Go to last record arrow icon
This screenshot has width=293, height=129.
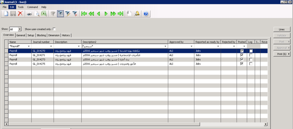coord(120,14)
